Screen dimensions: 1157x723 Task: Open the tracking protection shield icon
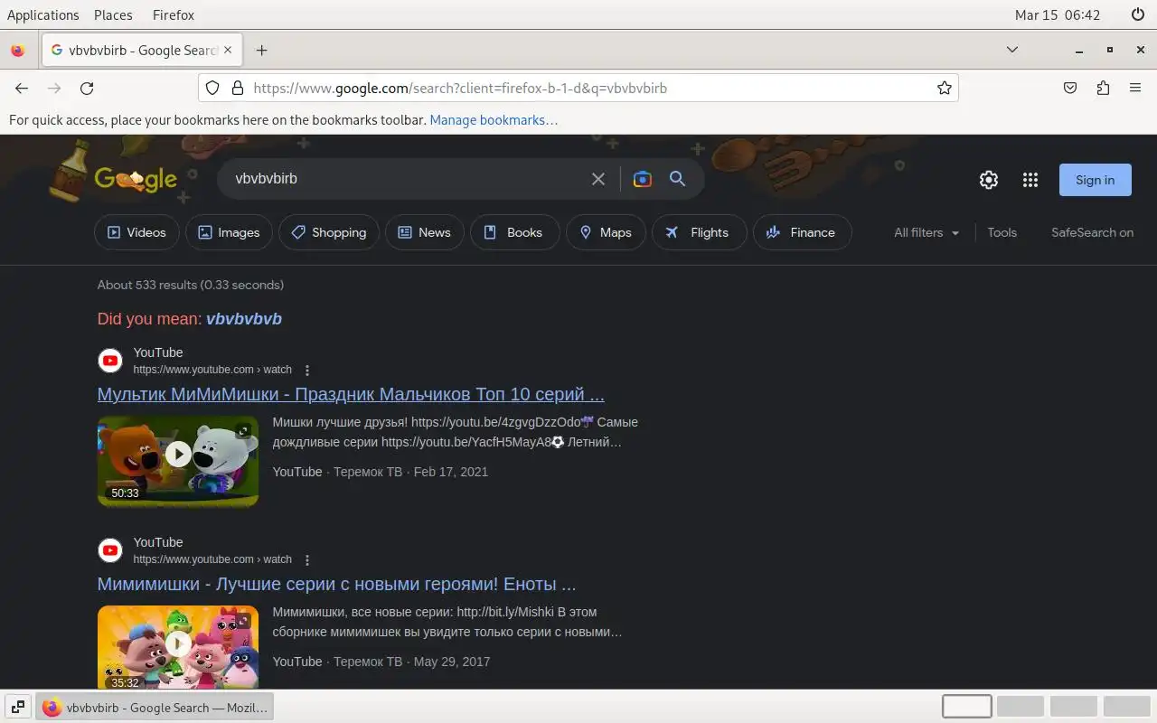pyautogui.click(x=212, y=88)
